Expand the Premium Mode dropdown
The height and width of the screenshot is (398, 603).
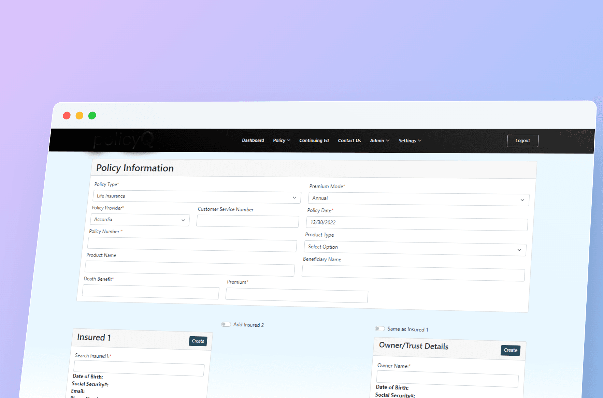418,200
